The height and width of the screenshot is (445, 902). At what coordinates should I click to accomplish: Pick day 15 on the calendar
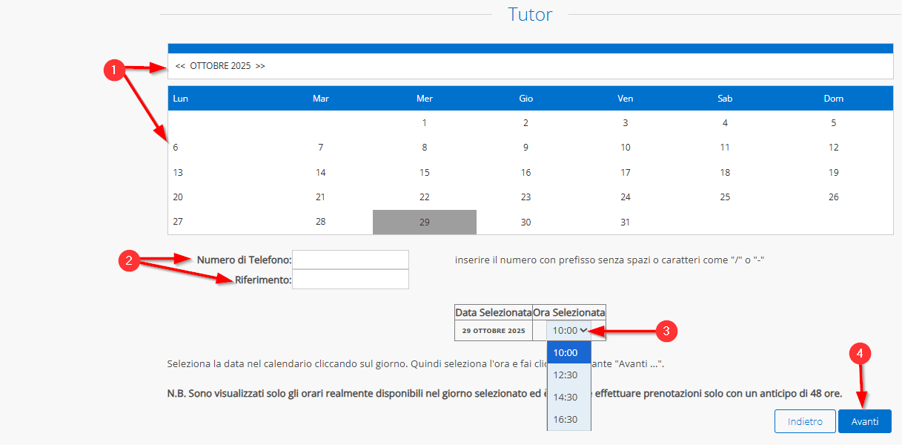424,173
